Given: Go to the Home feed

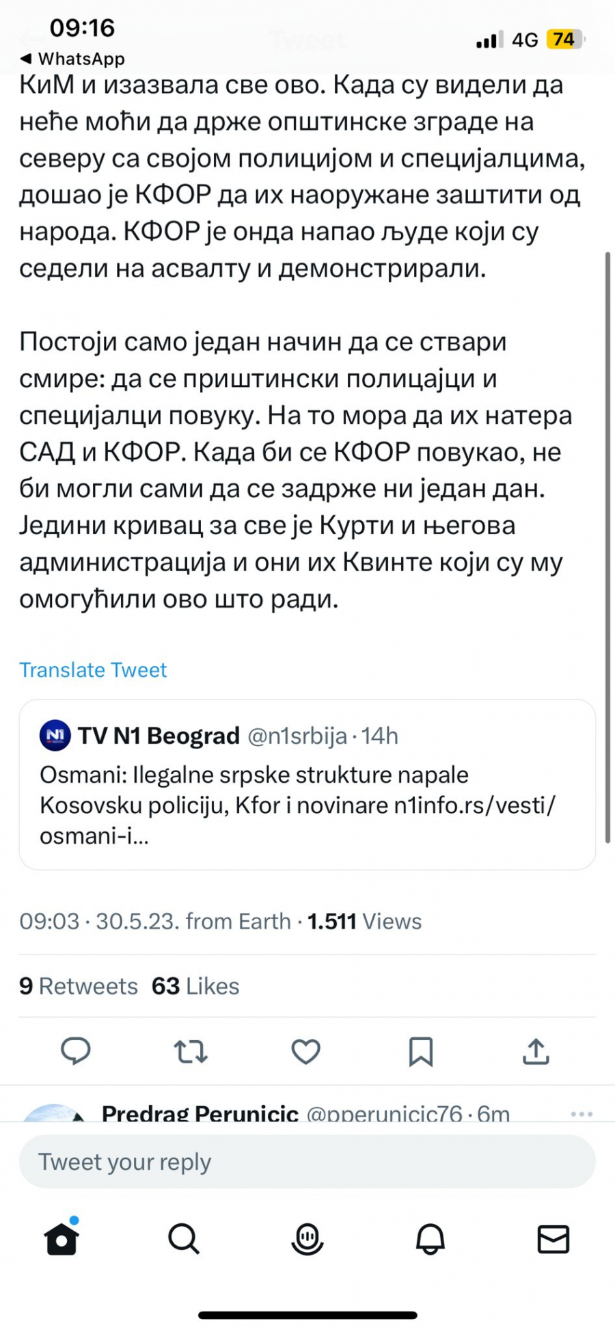Looking at the screenshot, I should (61, 1239).
